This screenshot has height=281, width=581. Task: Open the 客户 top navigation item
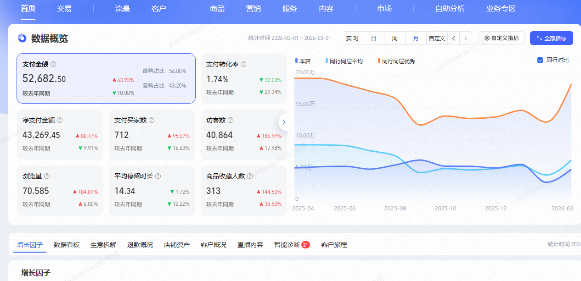pos(159,9)
